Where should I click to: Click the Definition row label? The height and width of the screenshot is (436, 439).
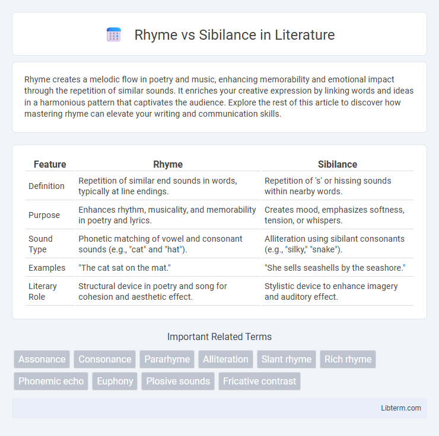tap(46, 186)
